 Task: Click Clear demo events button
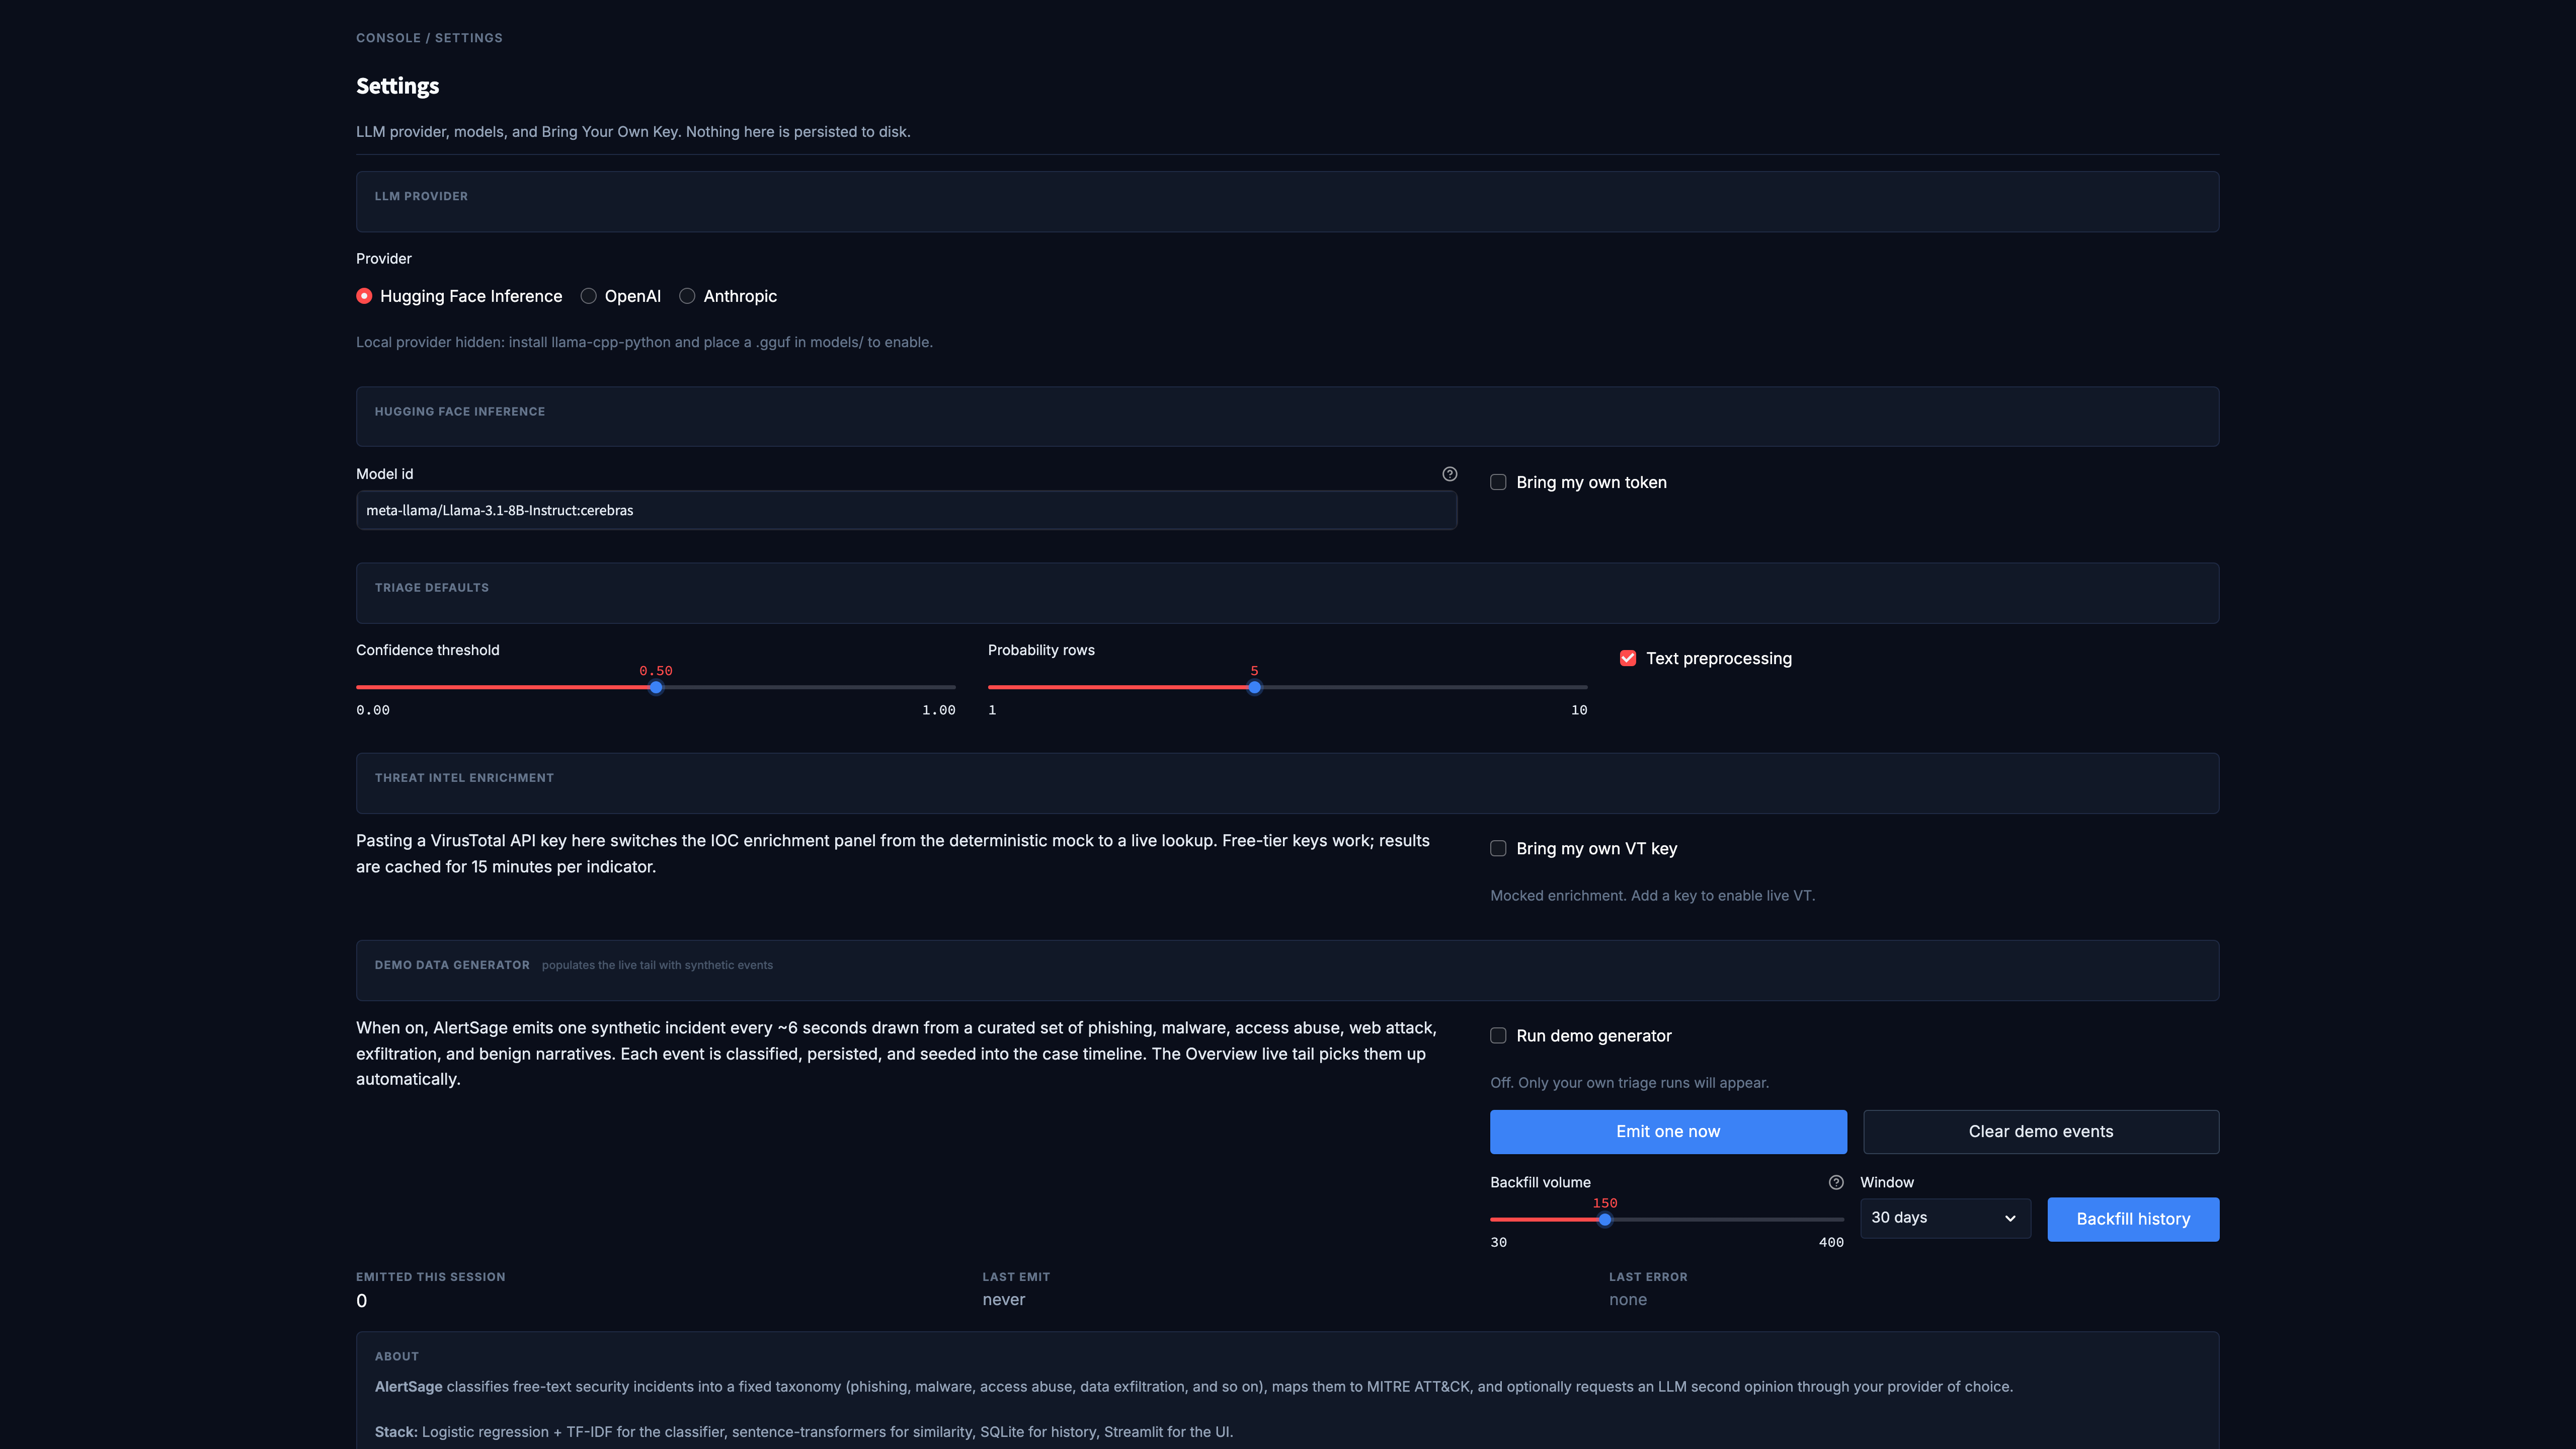coord(2041,1131)
